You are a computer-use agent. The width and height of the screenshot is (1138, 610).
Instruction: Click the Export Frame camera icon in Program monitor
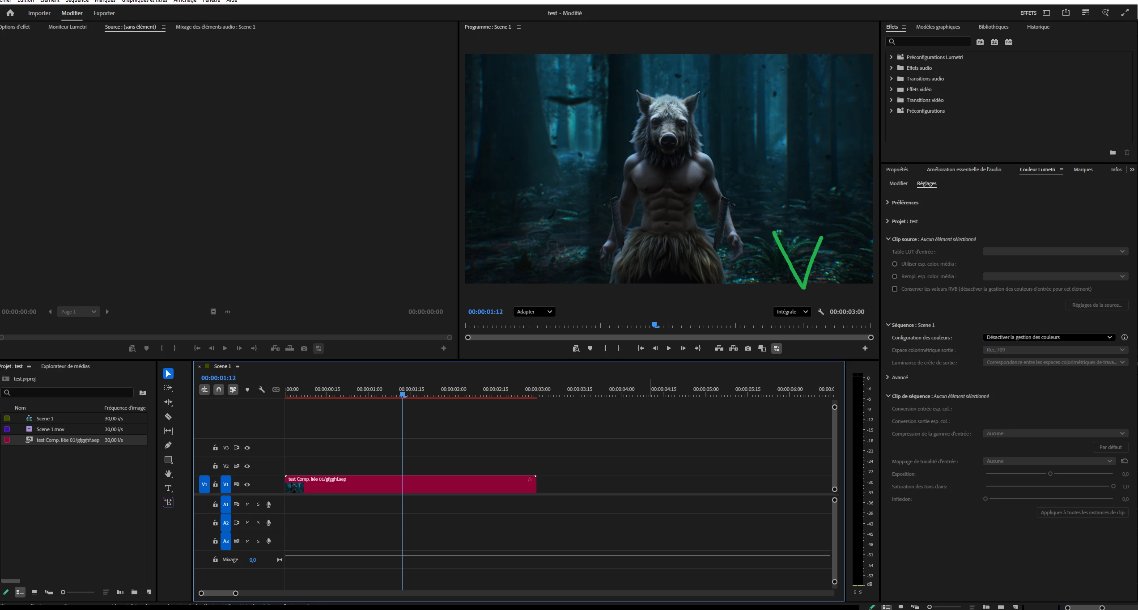click(x=747, y=348)
